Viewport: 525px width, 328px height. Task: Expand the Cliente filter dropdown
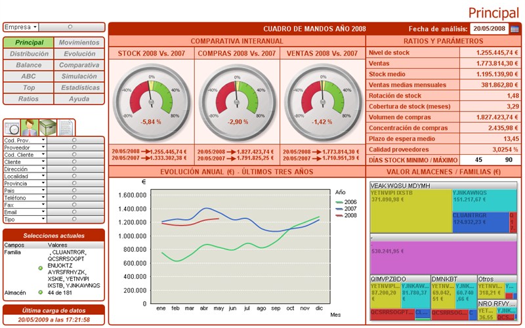click(x=43, y=161)
